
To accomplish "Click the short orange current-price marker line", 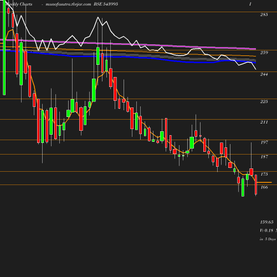I will click(x=264, y=182).
